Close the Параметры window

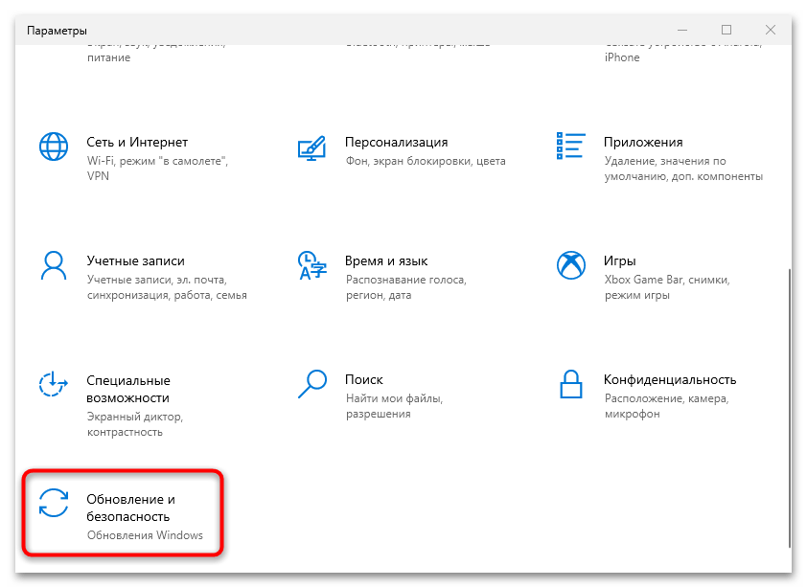pyautogui.click(x=770, y=31)
